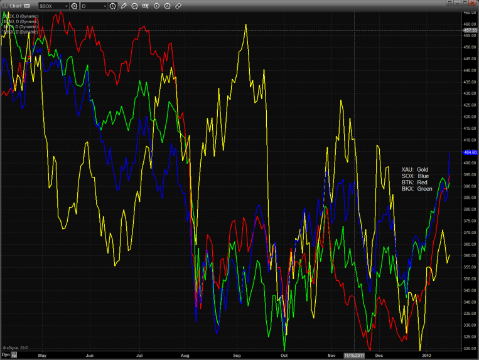Click the Sep label on the time axis
This screenshot has width=479, height=360.
point(237,356)
